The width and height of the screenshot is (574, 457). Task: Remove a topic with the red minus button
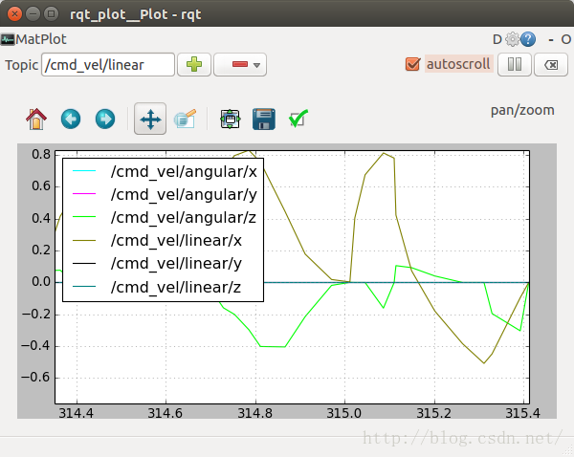[240, 64]
